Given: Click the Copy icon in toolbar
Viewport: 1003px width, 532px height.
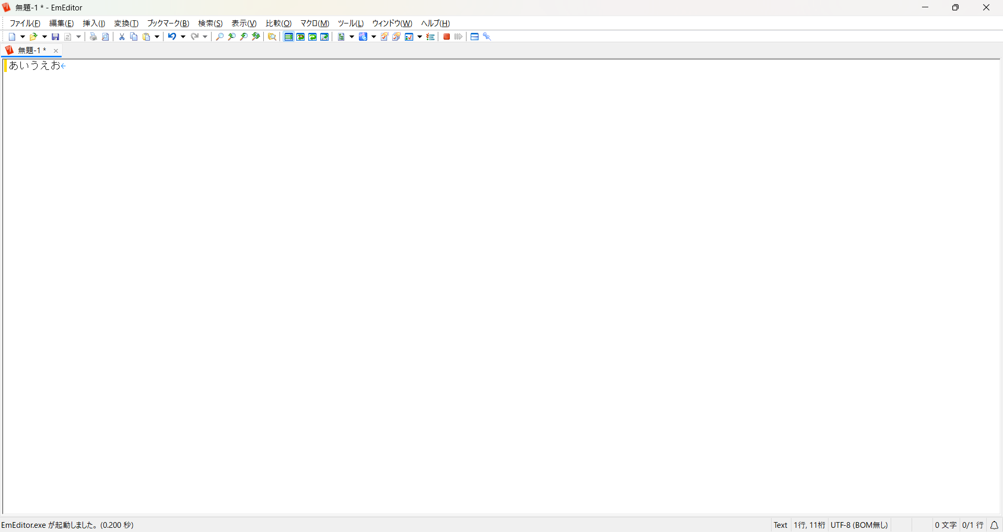Looking at the screenshot, I should [134, 37].
